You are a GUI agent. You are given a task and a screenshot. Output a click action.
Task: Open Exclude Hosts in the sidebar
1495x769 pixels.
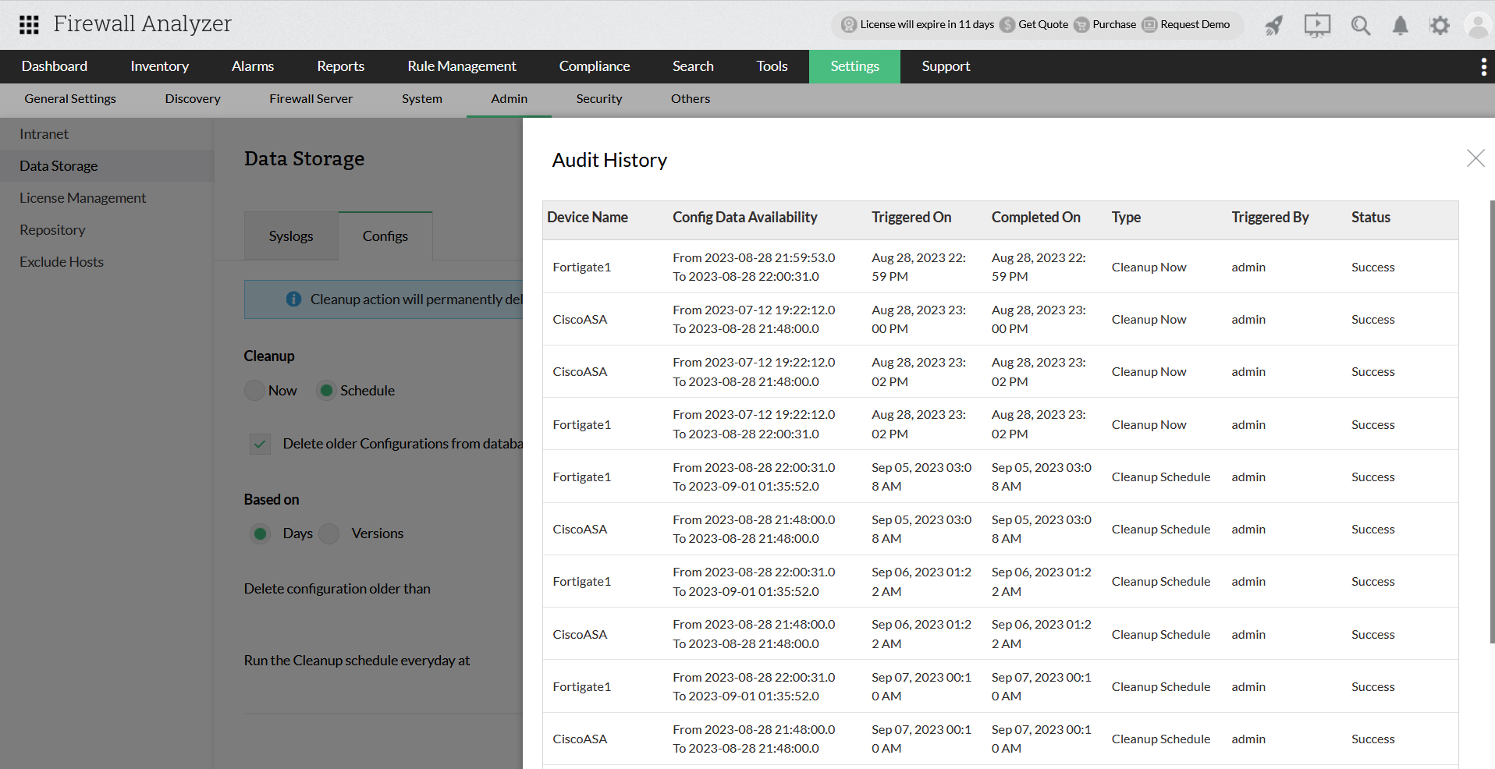[61, 261]
